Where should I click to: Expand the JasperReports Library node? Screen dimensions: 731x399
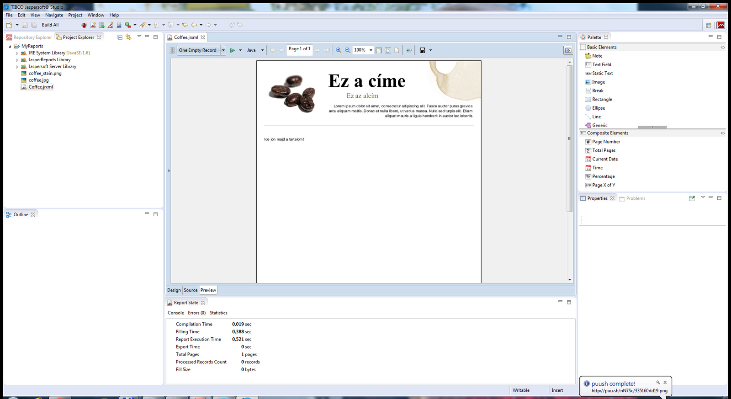pos(17,60)
